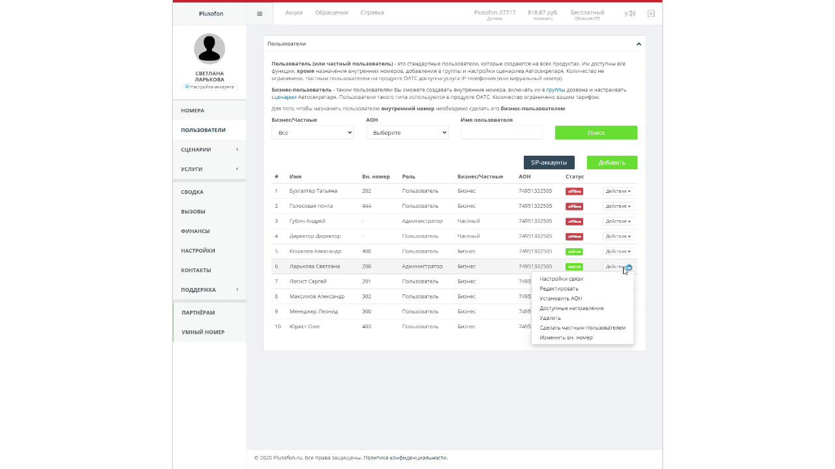Viewport: 835px width, 469px height.
Task: Click the name Менеджер Леонид in table
Action: tap(314, 311)
